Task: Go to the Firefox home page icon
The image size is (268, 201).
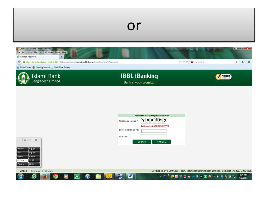Action: (x=249, y=62)
